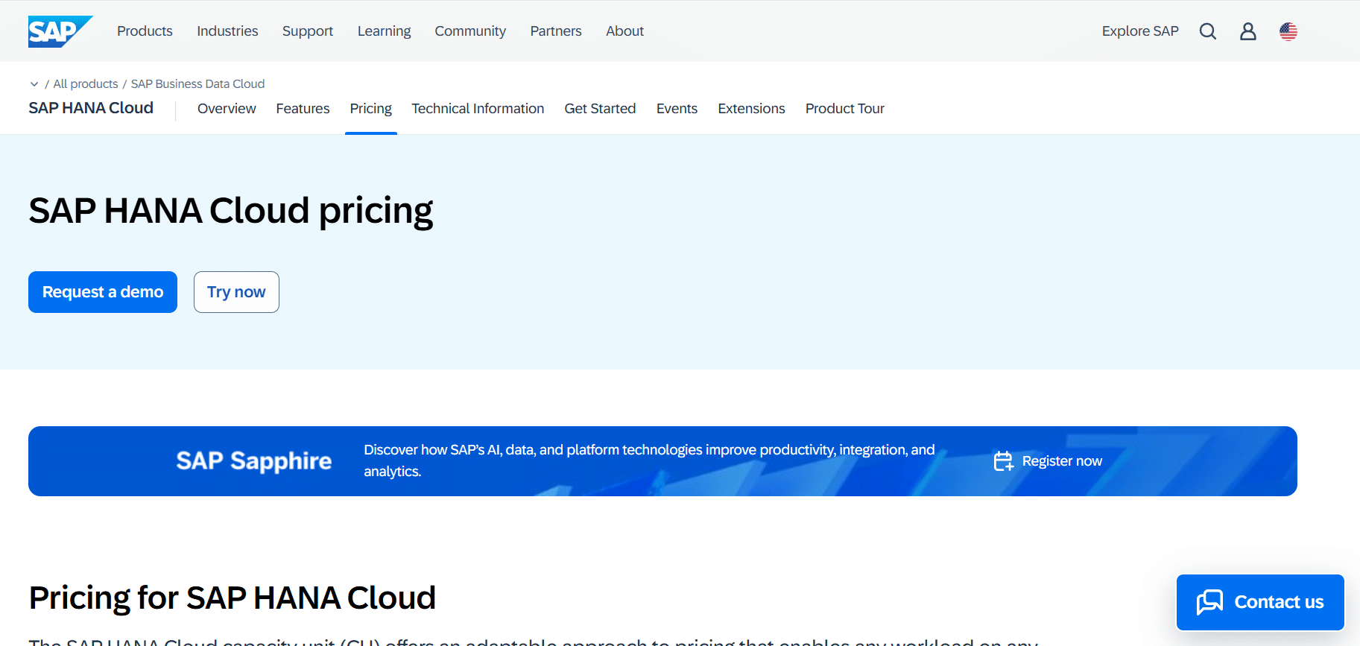Expand the Learning navigation dropdown
The width and height of the screenshot is (1360, 646).
[x=384, y=31]
